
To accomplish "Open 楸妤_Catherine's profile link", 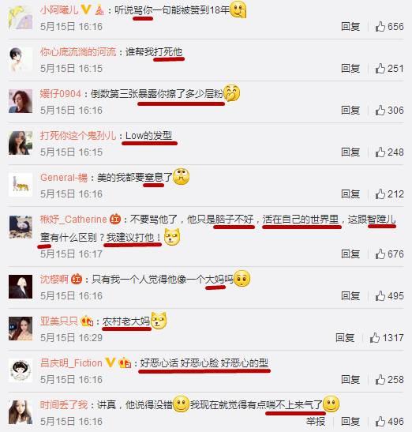I will tap(73, 220).
